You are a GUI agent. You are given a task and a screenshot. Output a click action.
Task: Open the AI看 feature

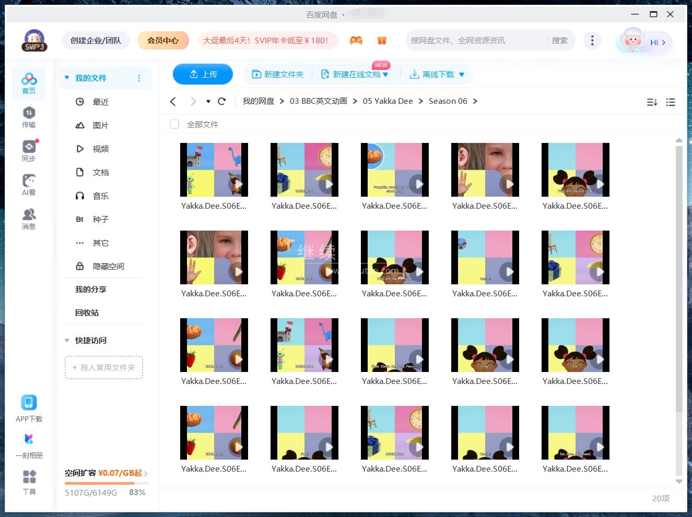pos(29,185)
